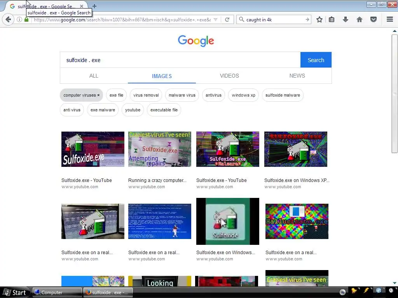Apply the youtube filter chip
Viewport: 398px width, 298px height.
(x=133, y=110)
